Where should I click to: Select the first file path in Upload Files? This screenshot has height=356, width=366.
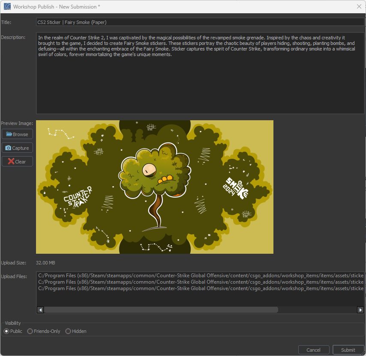point(201,276)
